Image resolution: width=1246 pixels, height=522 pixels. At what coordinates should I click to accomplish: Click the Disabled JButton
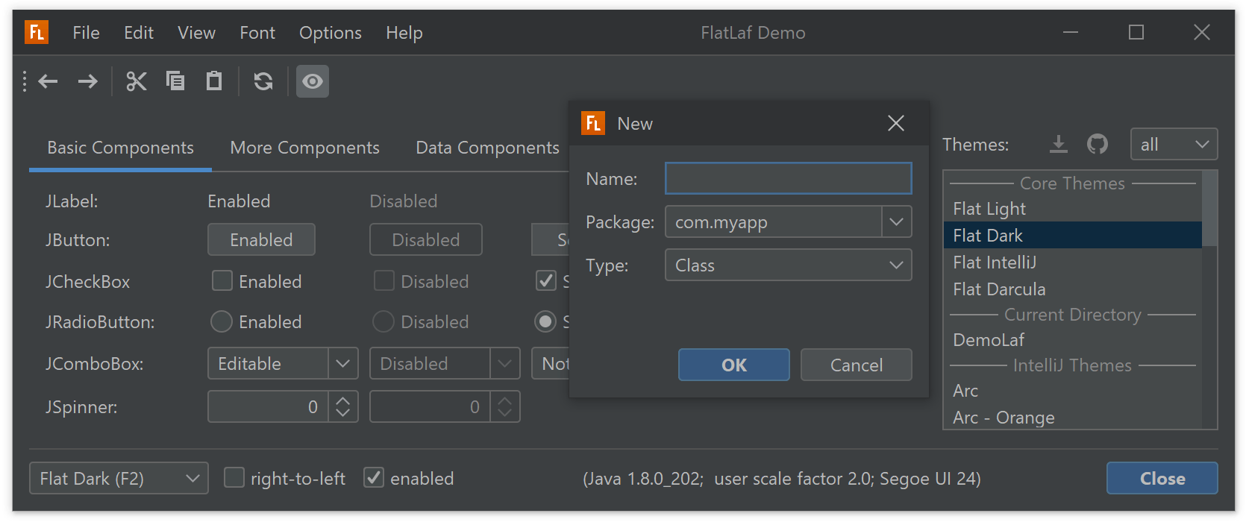426,239
